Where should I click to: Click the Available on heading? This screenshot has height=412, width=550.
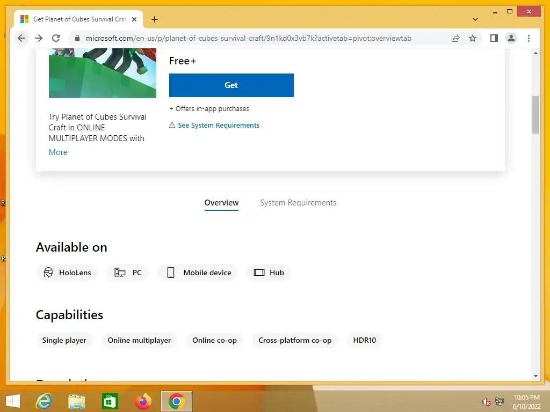click(x=71, y=247)
